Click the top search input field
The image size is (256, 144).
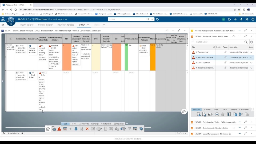click(127, 19)
